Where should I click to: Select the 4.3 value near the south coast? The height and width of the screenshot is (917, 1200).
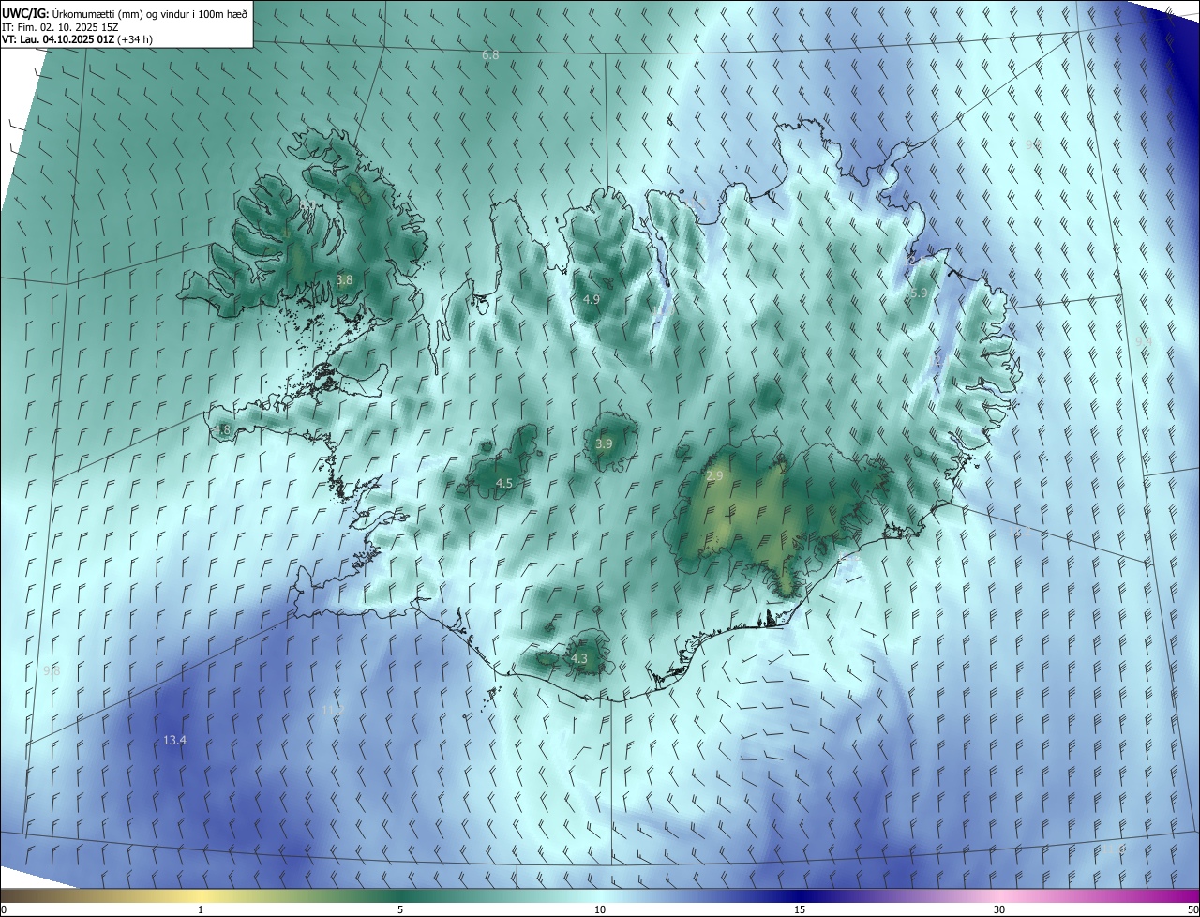pyautogui.click(x=579, y=658)
